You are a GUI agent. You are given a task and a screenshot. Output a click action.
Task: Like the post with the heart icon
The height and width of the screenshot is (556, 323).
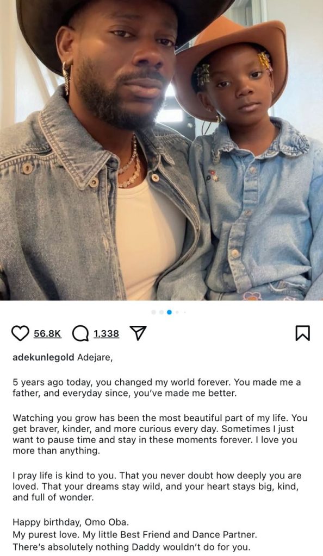tap(20, 333)
